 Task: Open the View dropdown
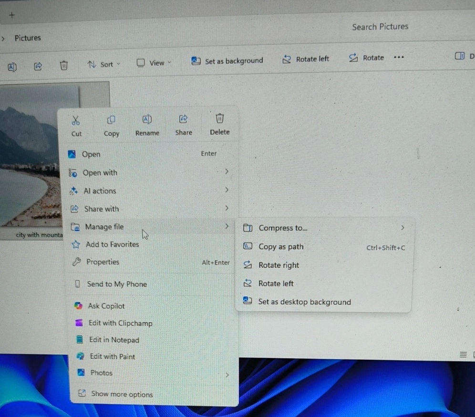(x=153, y=62)
